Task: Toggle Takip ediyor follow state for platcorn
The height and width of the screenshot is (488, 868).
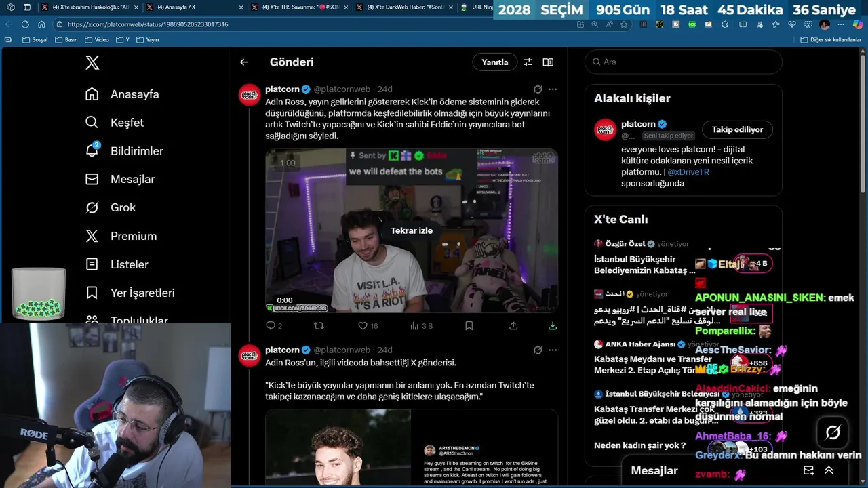Action: 737,129
